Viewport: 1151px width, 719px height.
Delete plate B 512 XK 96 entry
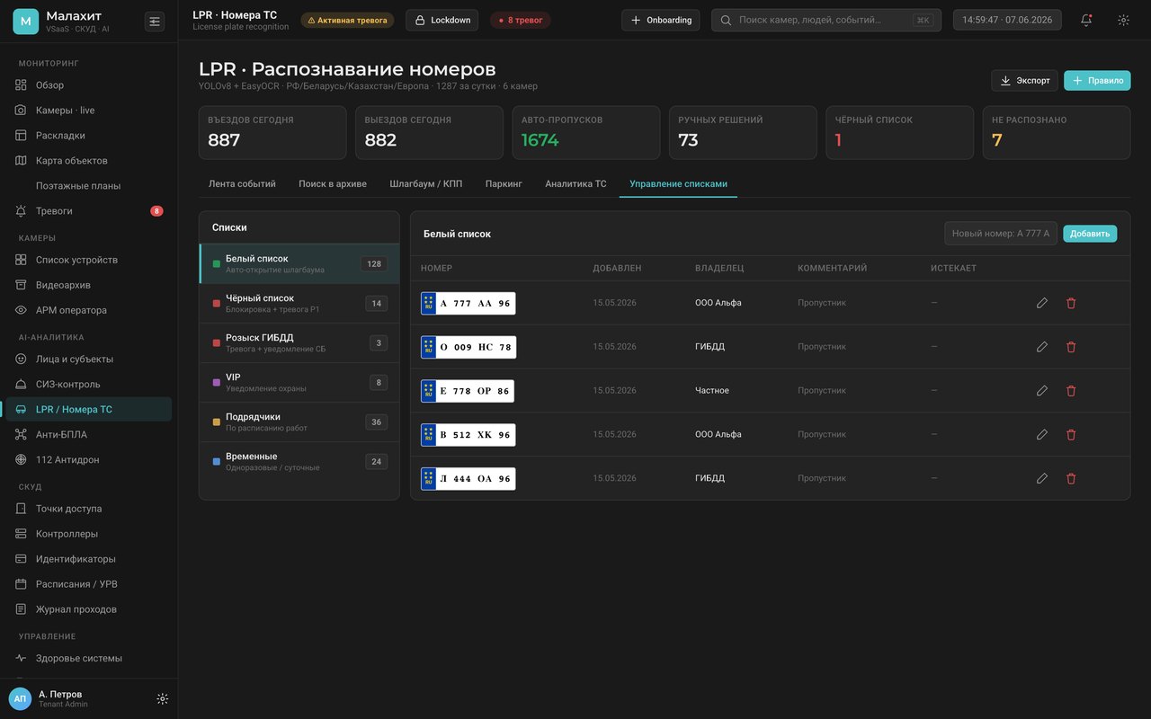coord(1071,434)
